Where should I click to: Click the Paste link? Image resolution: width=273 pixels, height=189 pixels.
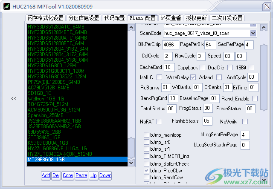coord(81,175)
